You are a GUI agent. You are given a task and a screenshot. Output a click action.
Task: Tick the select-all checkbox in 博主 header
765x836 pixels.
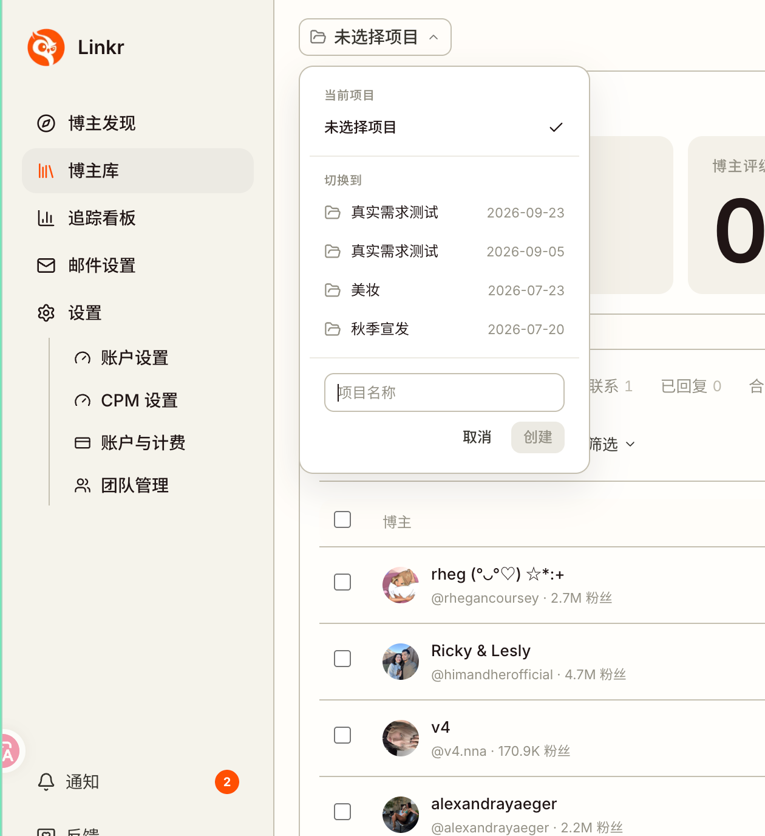click(342, 519)
